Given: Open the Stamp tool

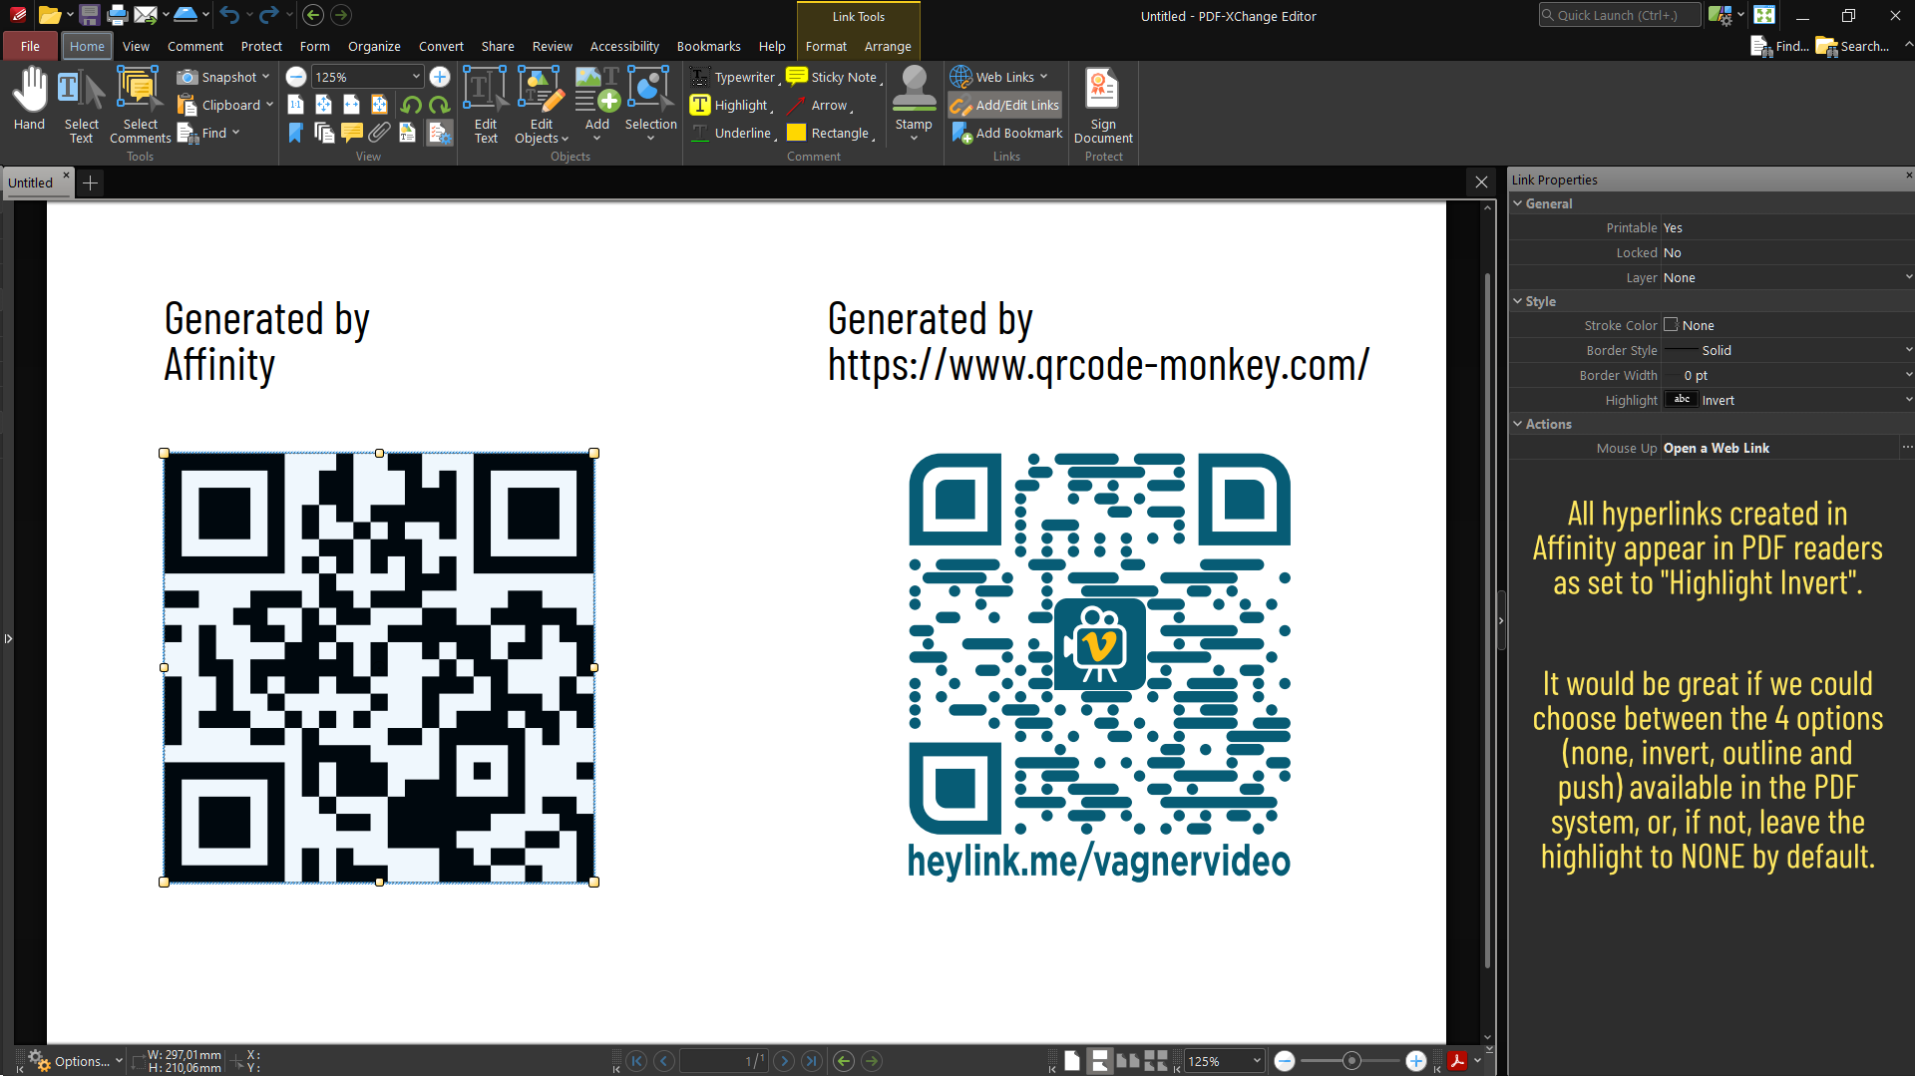Looking at the screenshot, I should 914,104.
